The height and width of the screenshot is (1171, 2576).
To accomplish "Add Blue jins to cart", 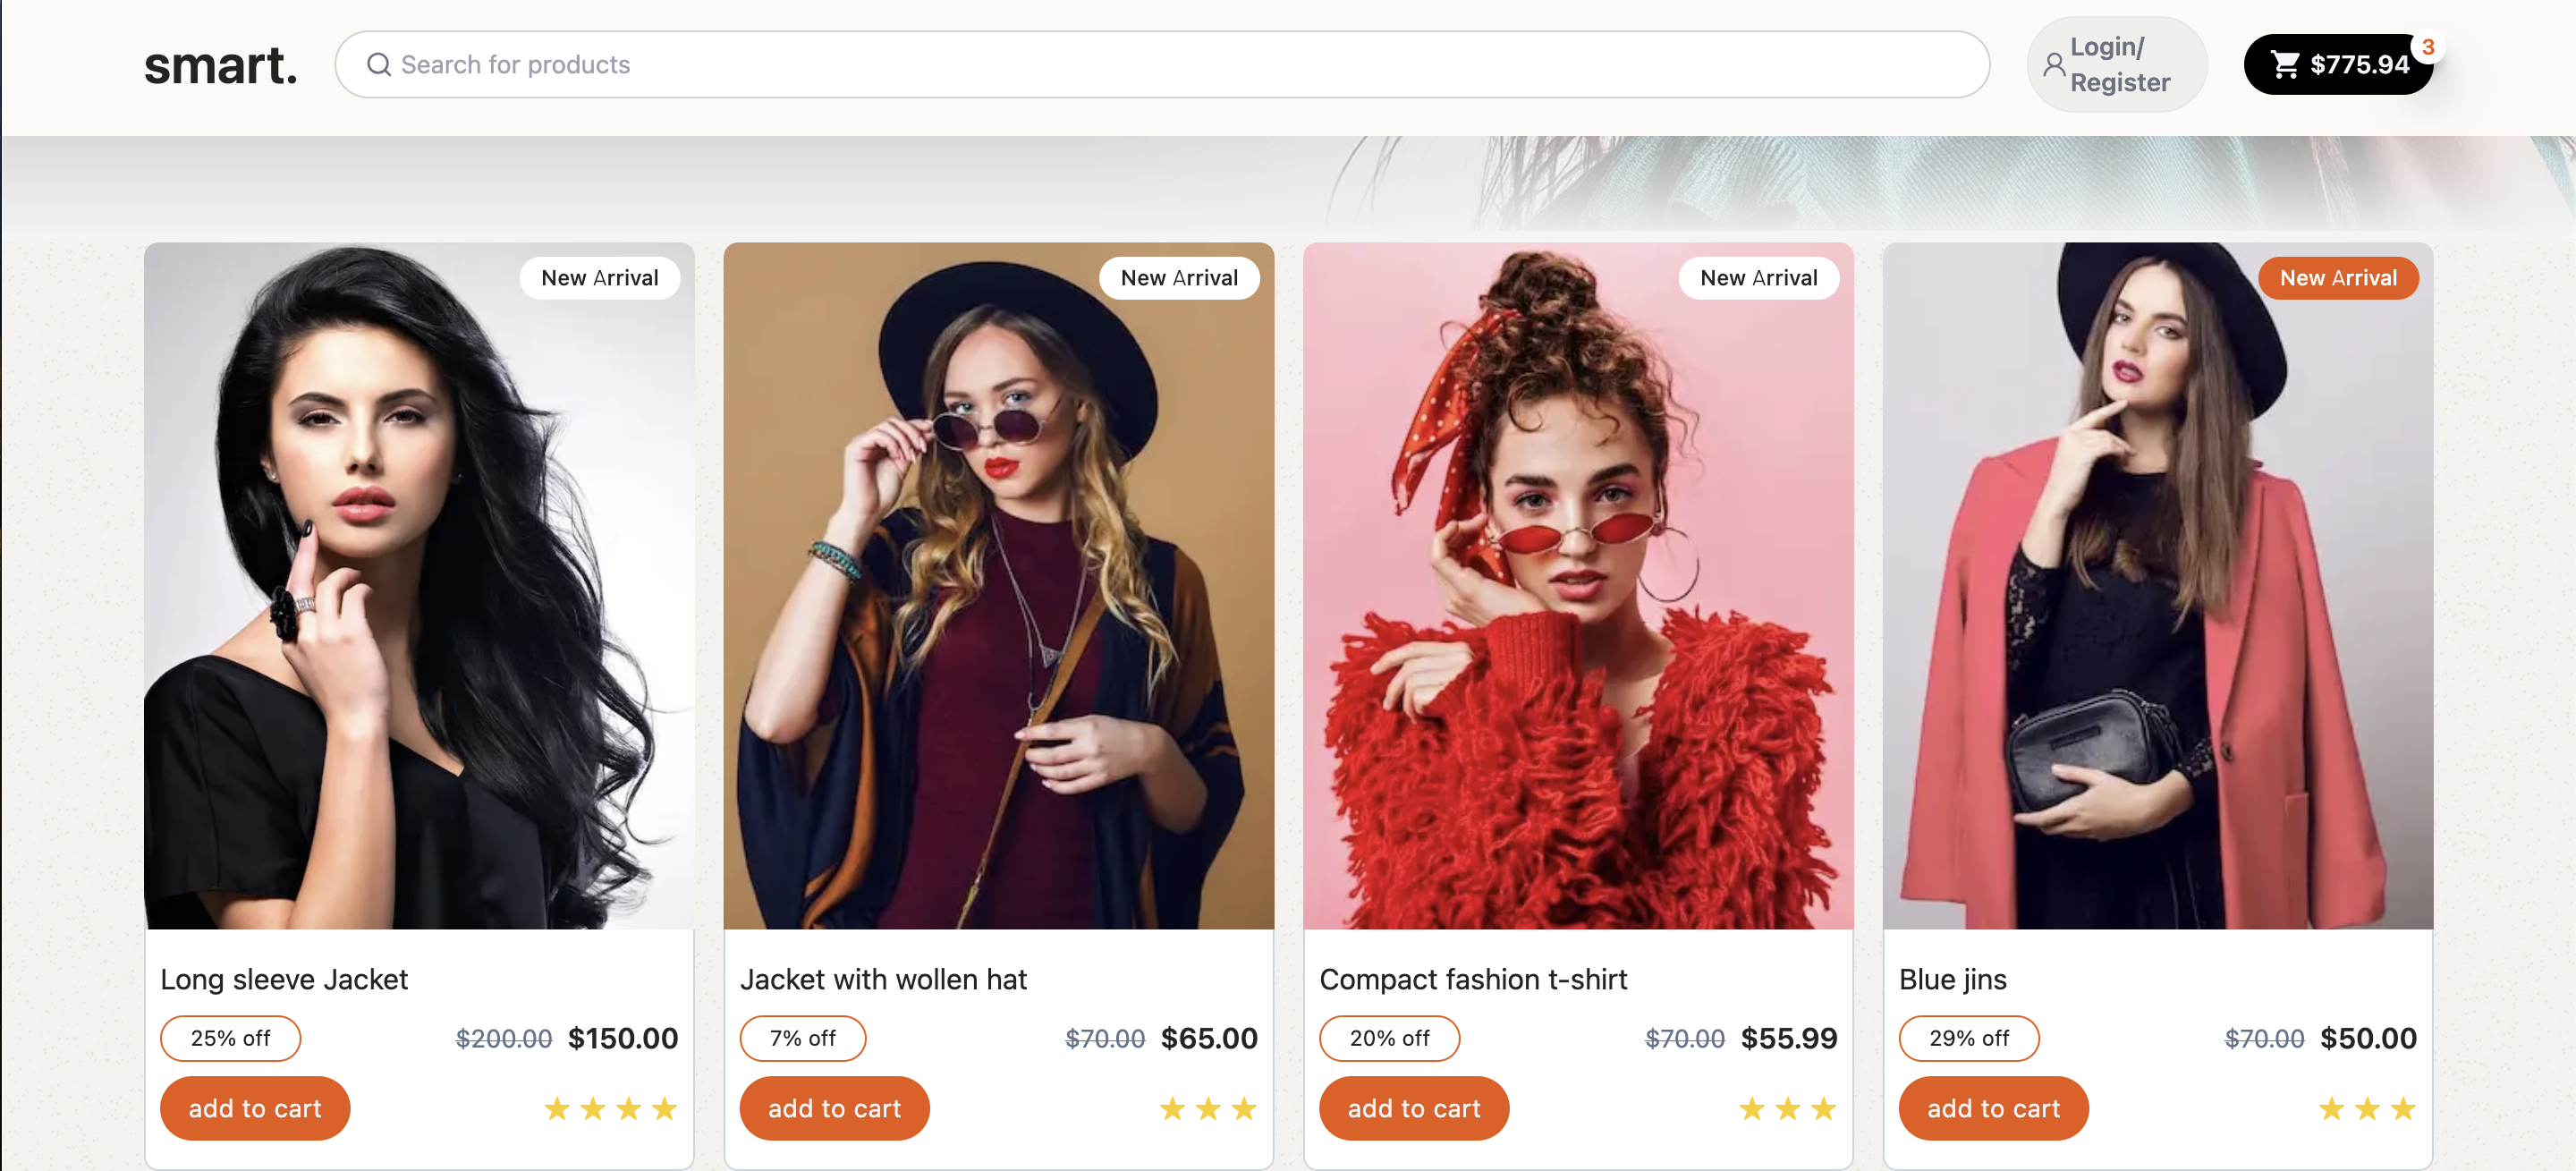I will tap(1993, 1108).
